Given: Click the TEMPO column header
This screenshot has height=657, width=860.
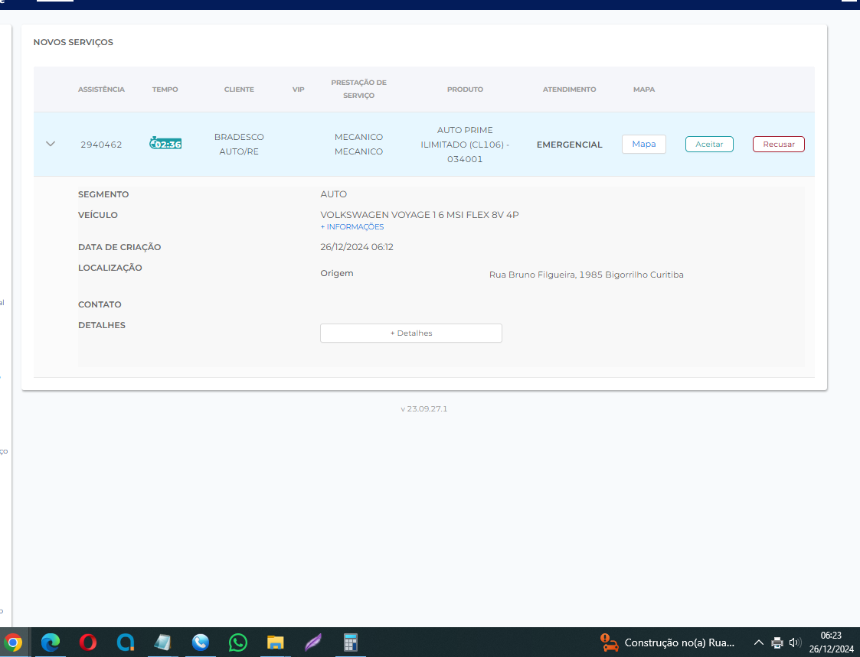Looking at the screenshot, I should point(165,89).
